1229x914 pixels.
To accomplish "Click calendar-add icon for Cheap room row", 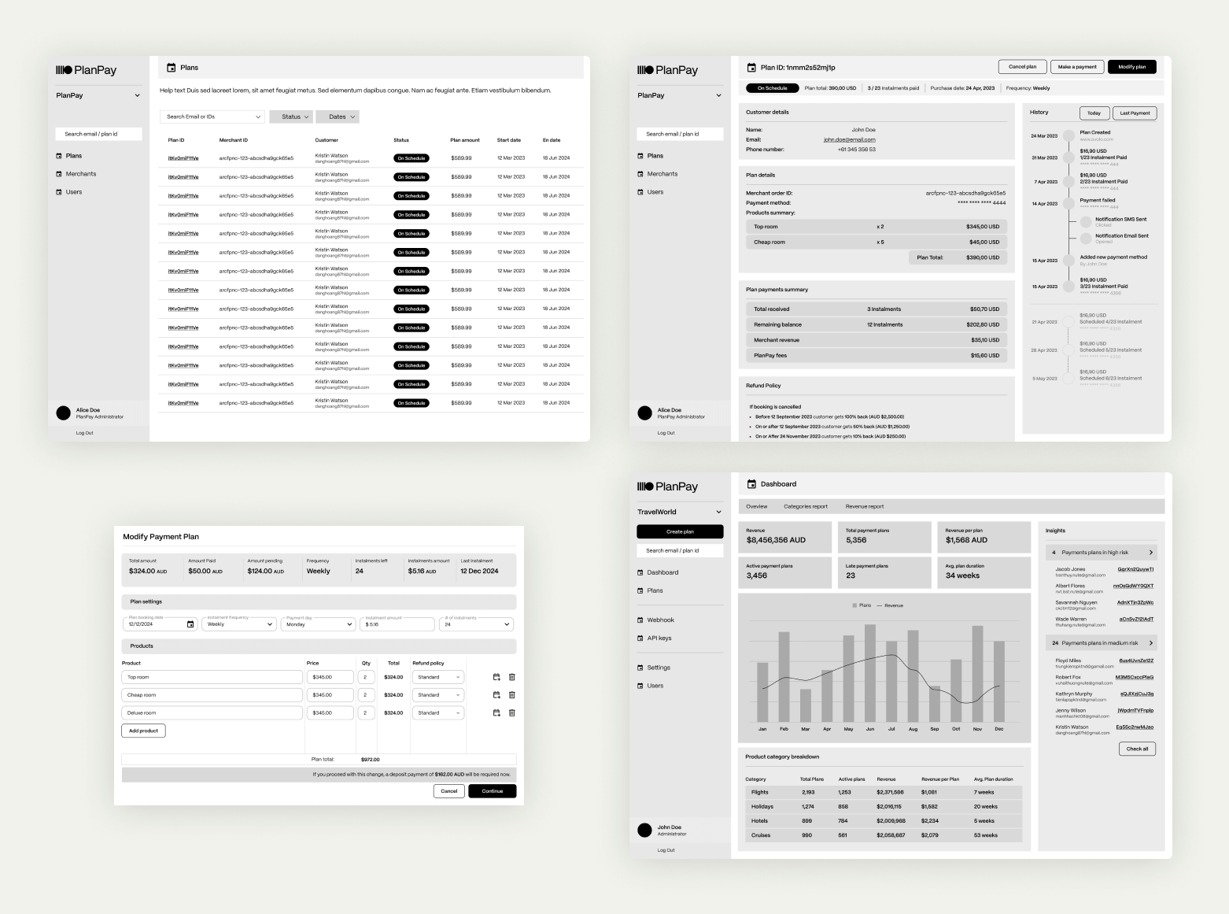I will (x=496, y=695).
